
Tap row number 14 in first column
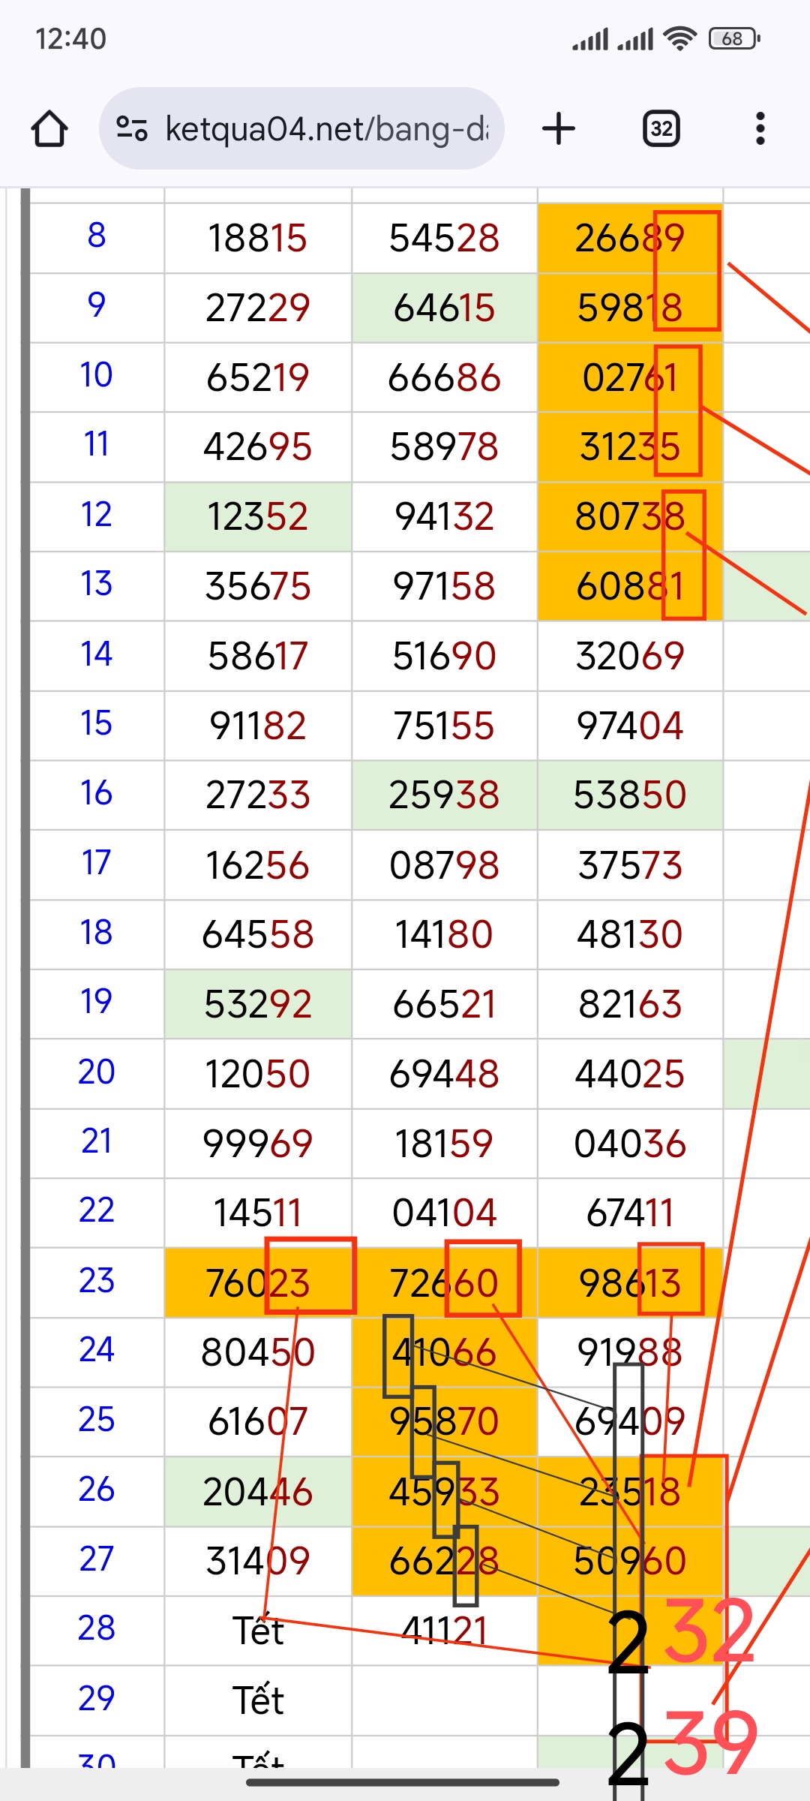[x=97, y=654]
